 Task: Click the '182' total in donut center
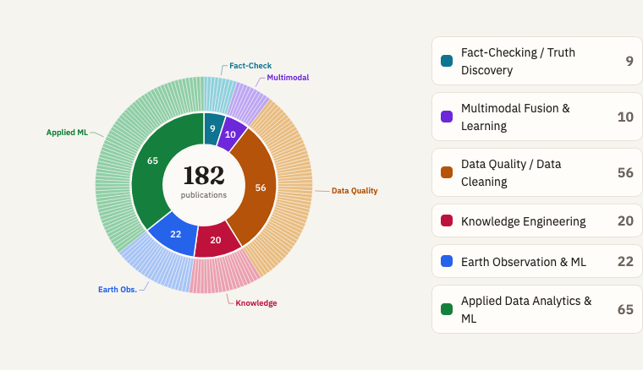[x=204, y=176]
